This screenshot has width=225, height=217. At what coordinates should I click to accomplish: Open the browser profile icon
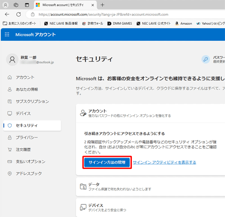click(x=5, y=5)
